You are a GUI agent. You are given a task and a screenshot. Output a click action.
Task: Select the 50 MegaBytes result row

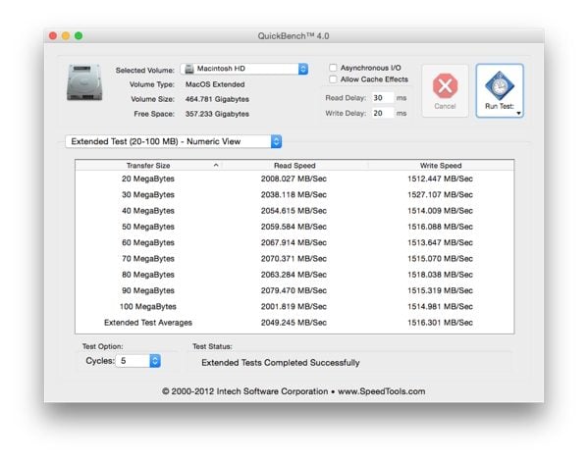click(x=294, y=227)
